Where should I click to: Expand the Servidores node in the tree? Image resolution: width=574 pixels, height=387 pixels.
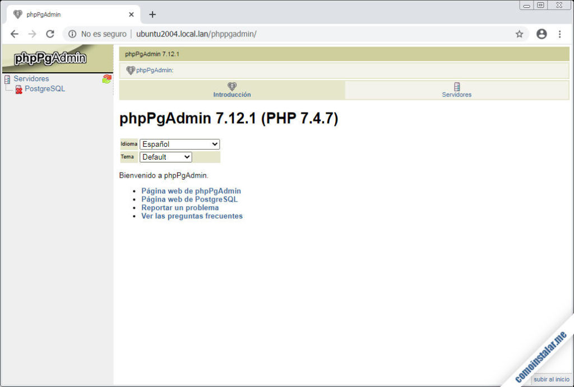31,79
